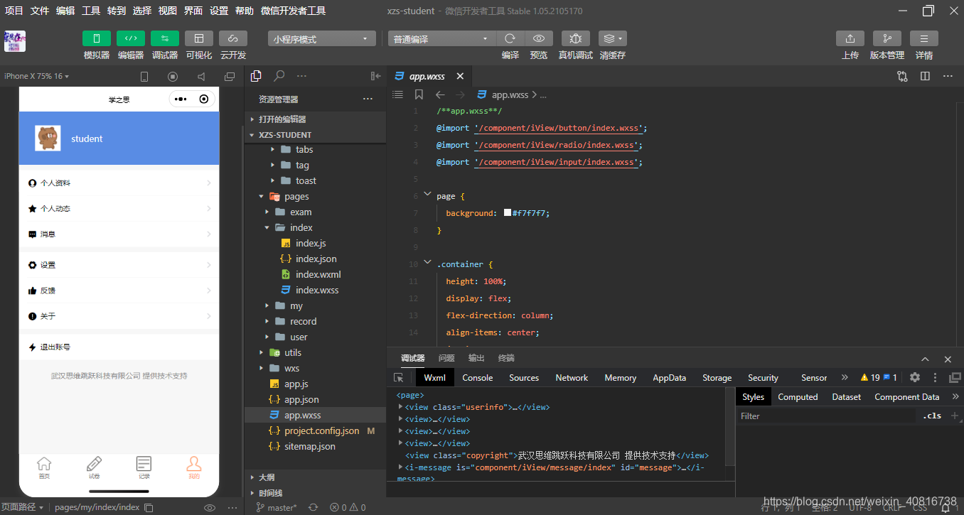This screenshot has height=515, width=964.
Task: Click the simulator phone rotate icon
Action: pyautogui.click(x=144, y=77)
